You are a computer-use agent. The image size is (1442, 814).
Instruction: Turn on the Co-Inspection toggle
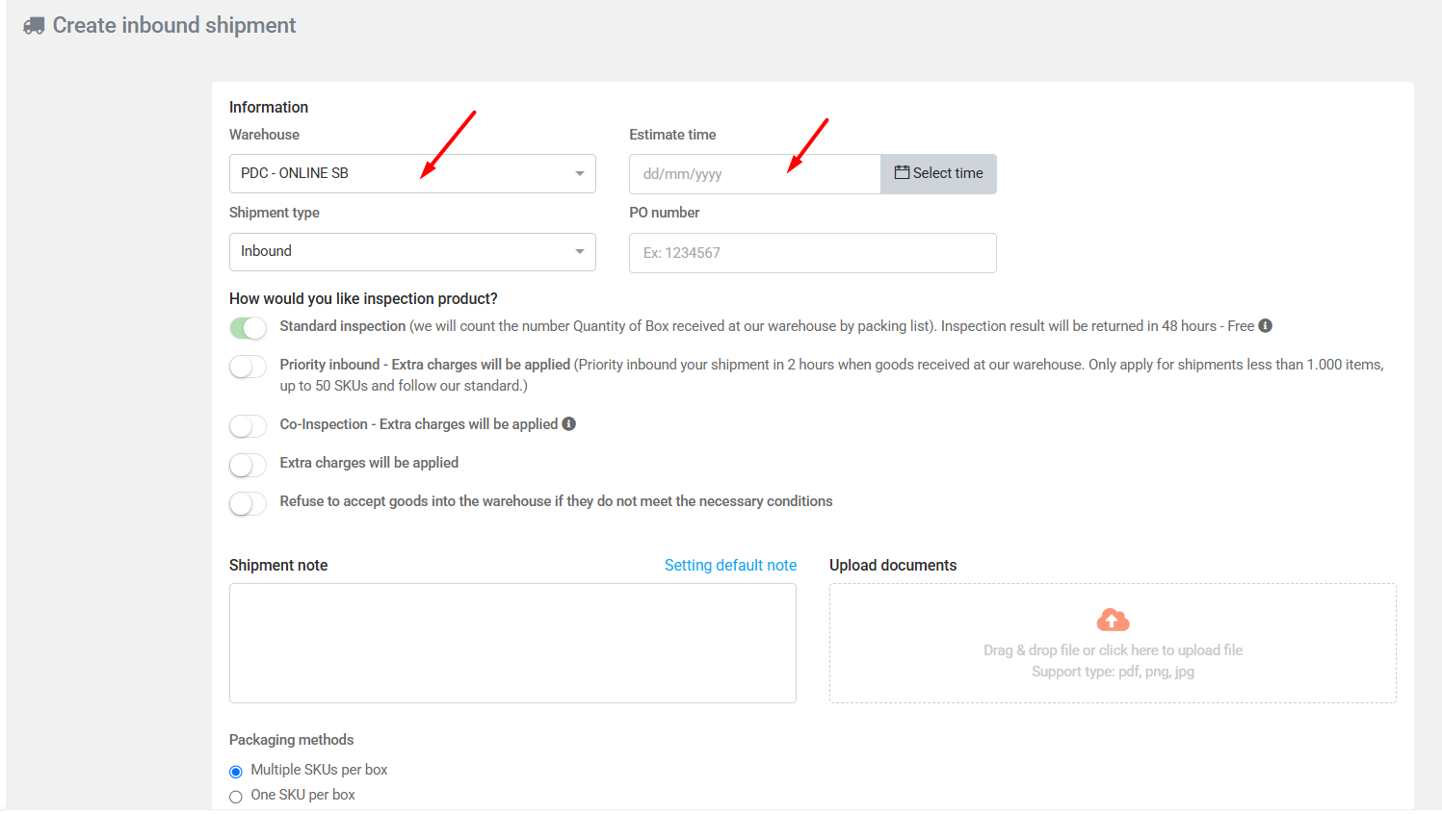pos(248,426)
